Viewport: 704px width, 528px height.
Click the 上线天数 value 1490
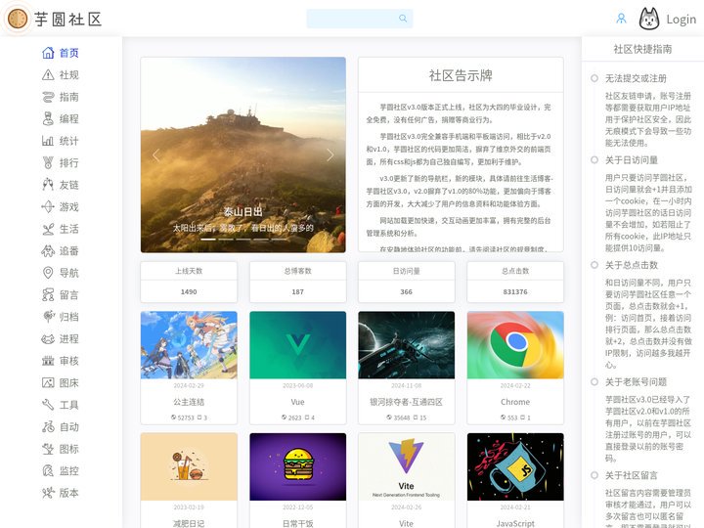[x=189, y=291]
